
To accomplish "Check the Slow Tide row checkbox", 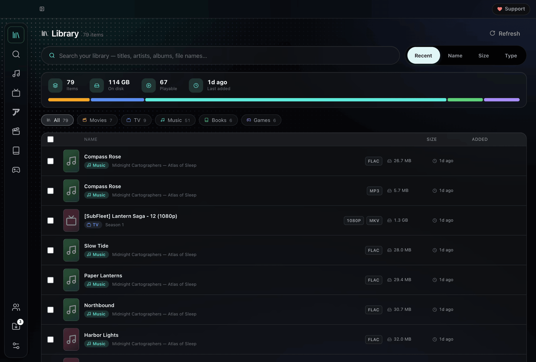I will [x=50, y=250].
